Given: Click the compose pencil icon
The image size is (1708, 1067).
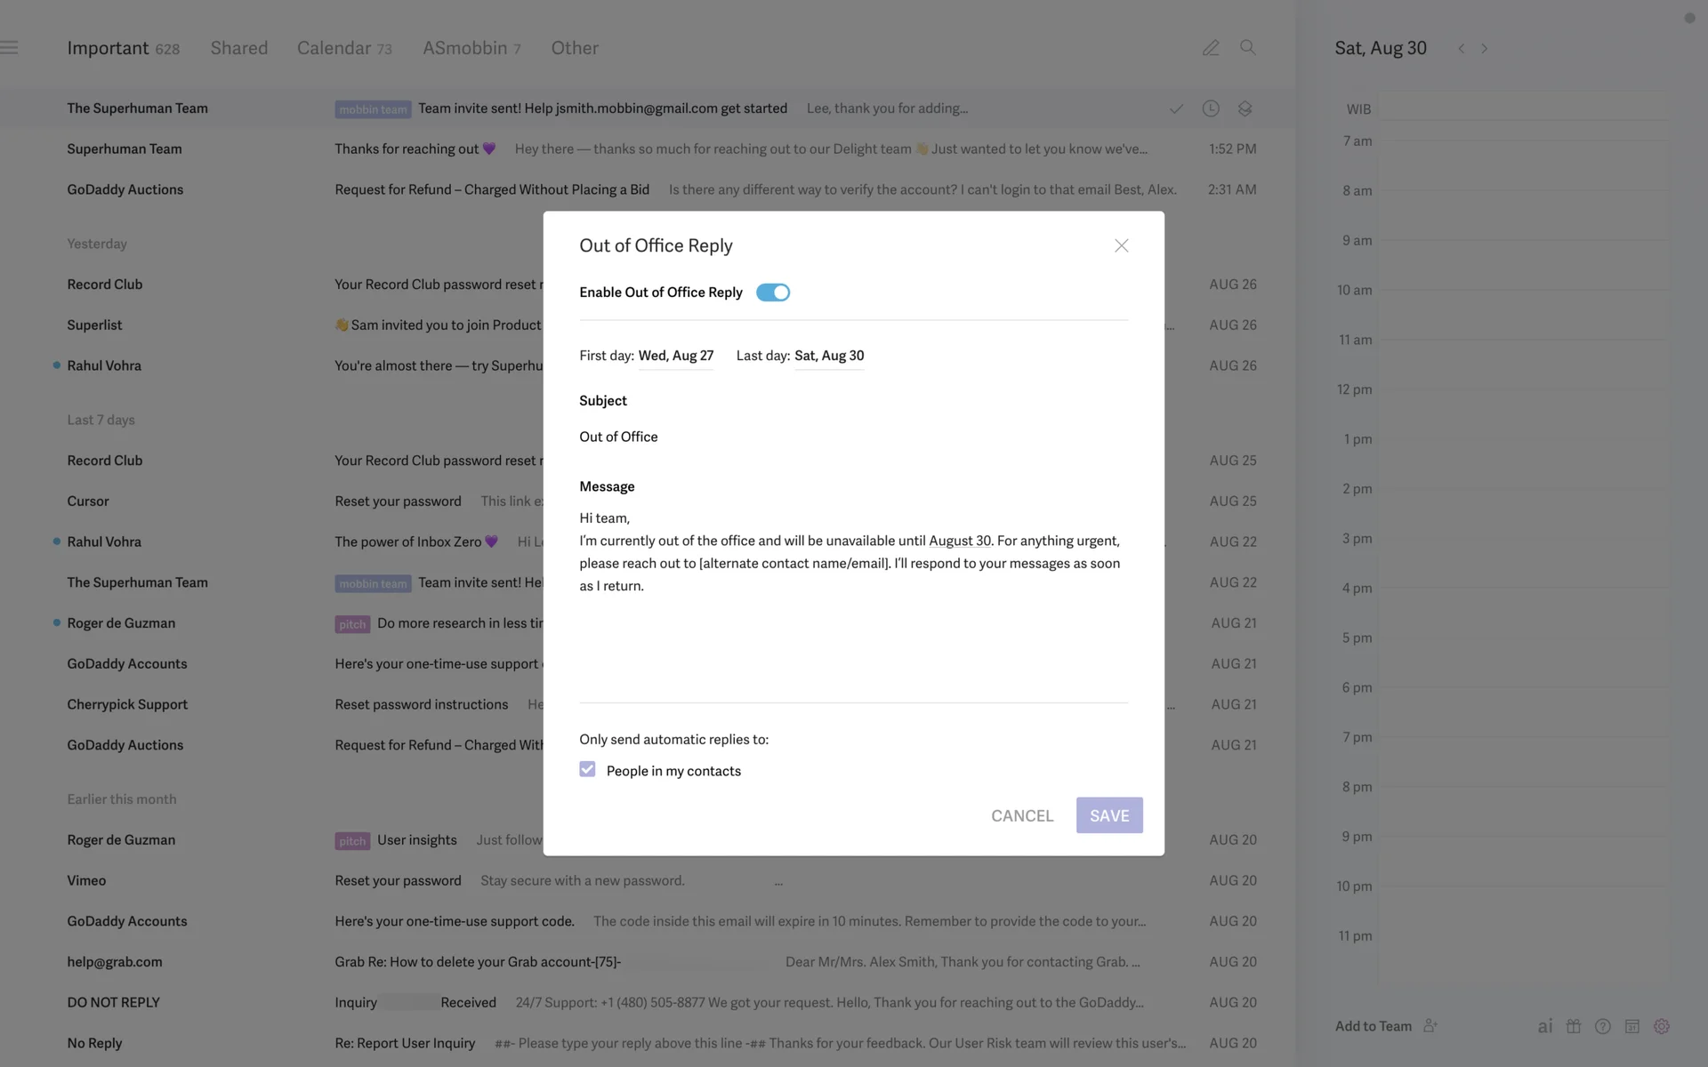Looking at the screenshot, I should point(1210,48).
